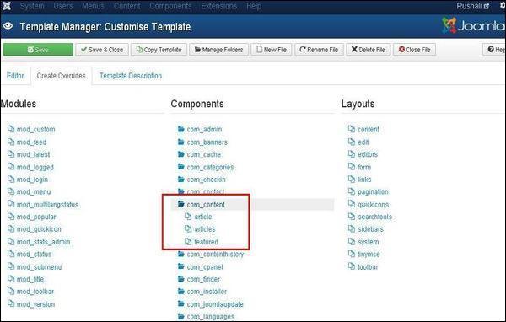506x322 pixels.
Task: Switch to the Editor tab
Action: tap(15, 76)
